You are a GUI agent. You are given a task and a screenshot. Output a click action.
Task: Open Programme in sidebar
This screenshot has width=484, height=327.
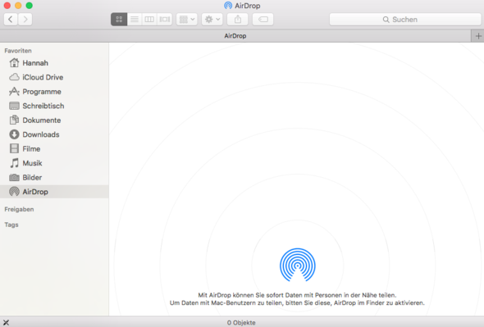pyautogui.click(x=54, y=92)
